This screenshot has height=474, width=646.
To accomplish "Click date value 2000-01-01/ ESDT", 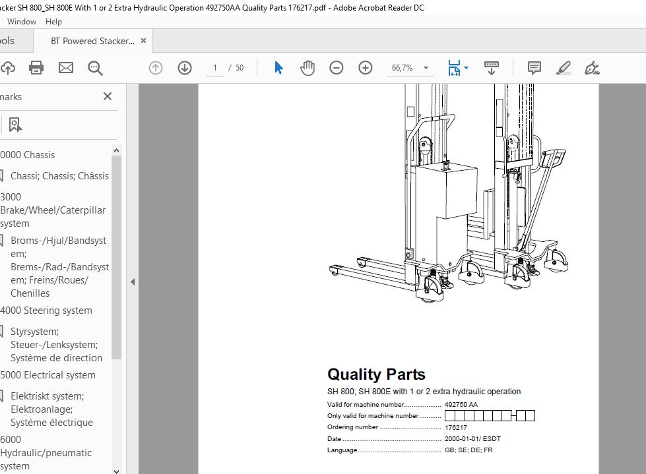I will (472, 438).
